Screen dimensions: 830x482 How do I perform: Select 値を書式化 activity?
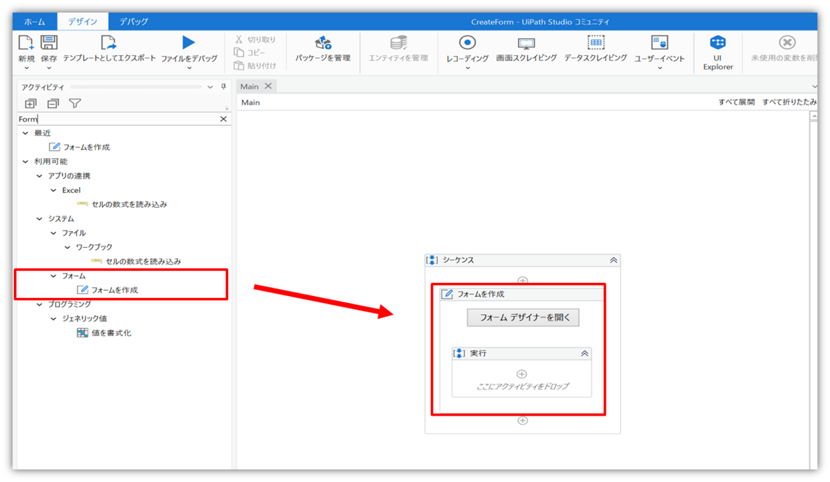[x=104, y=333]
